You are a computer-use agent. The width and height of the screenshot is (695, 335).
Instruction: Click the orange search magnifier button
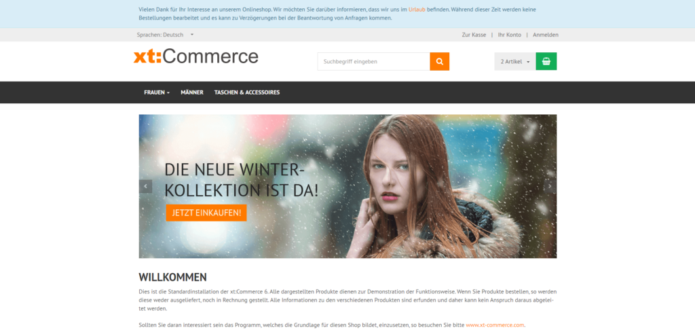[439, 62]
